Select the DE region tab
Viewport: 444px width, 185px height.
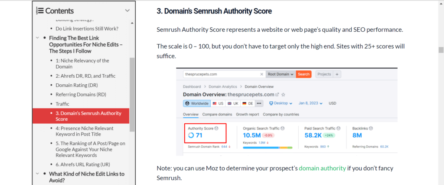point(248,103)
